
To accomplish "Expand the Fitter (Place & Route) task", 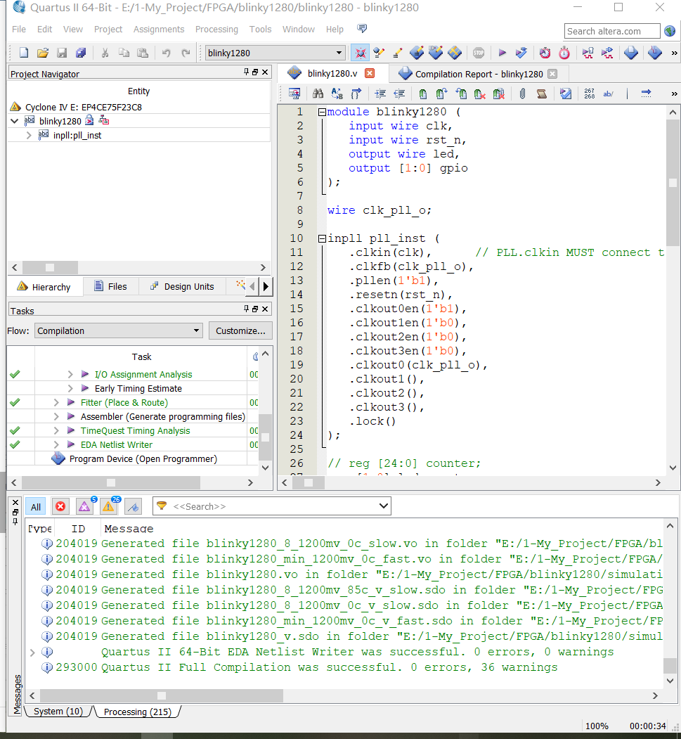I will (56, 402).
